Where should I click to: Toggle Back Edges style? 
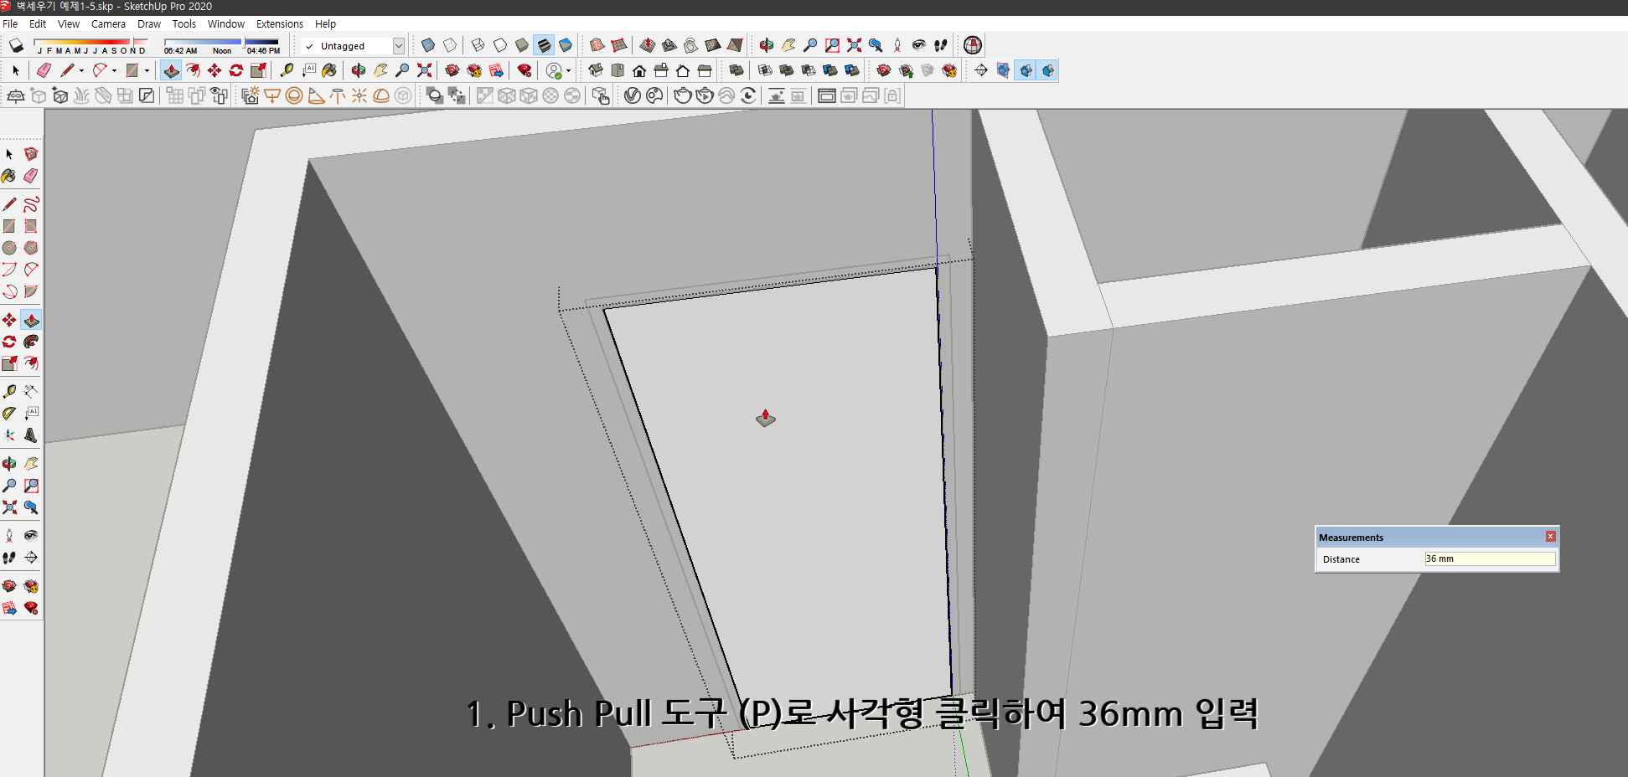tap(450, 45)
